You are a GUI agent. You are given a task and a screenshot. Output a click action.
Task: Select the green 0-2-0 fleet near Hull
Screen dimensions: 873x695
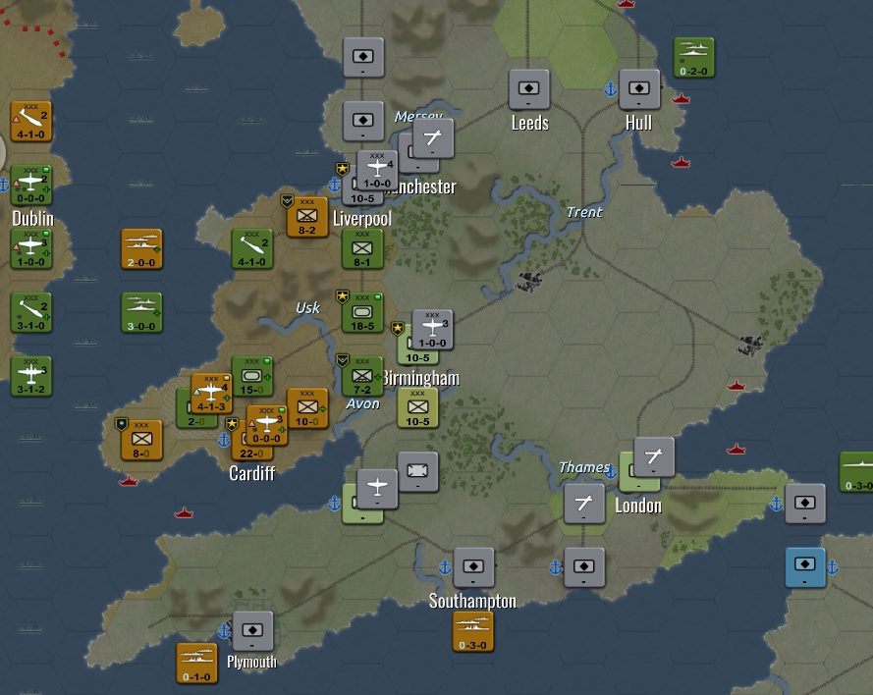(693, 58)
